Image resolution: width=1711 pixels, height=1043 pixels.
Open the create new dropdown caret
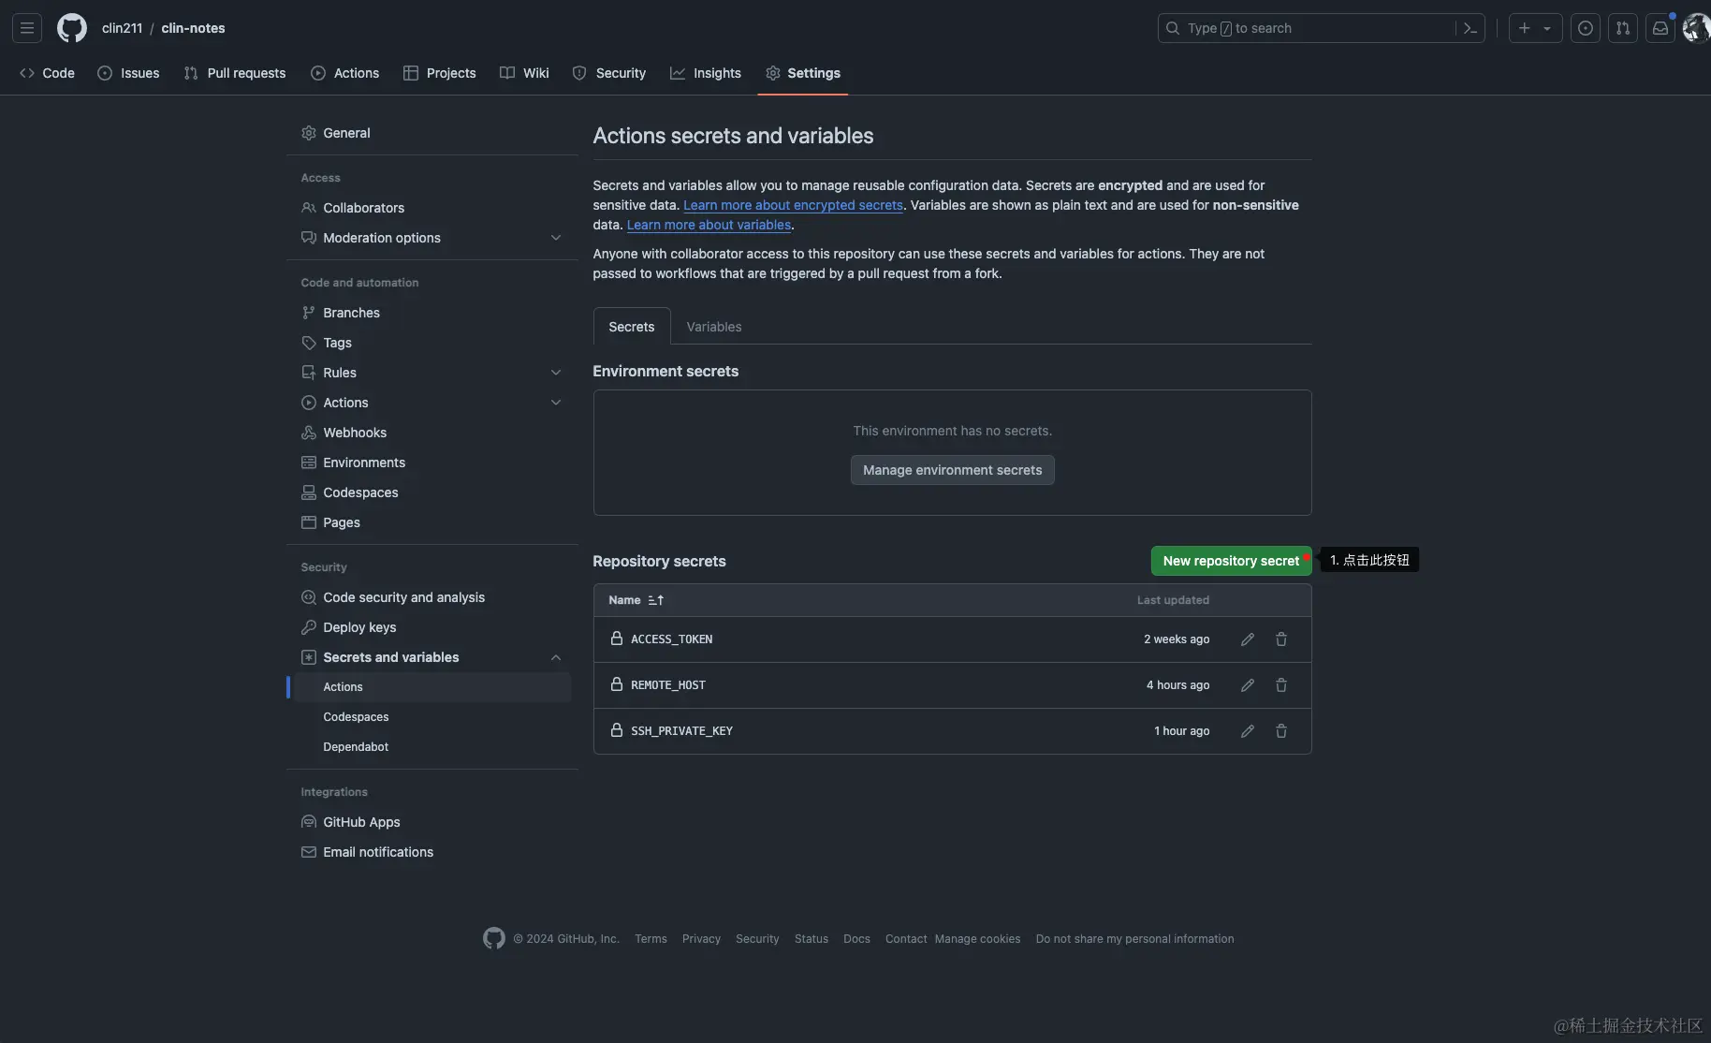[x=1548, y=28]
